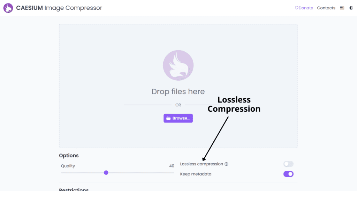Enable the Lossless compression switch
This screenshot has width=357, height=201.
288,164
